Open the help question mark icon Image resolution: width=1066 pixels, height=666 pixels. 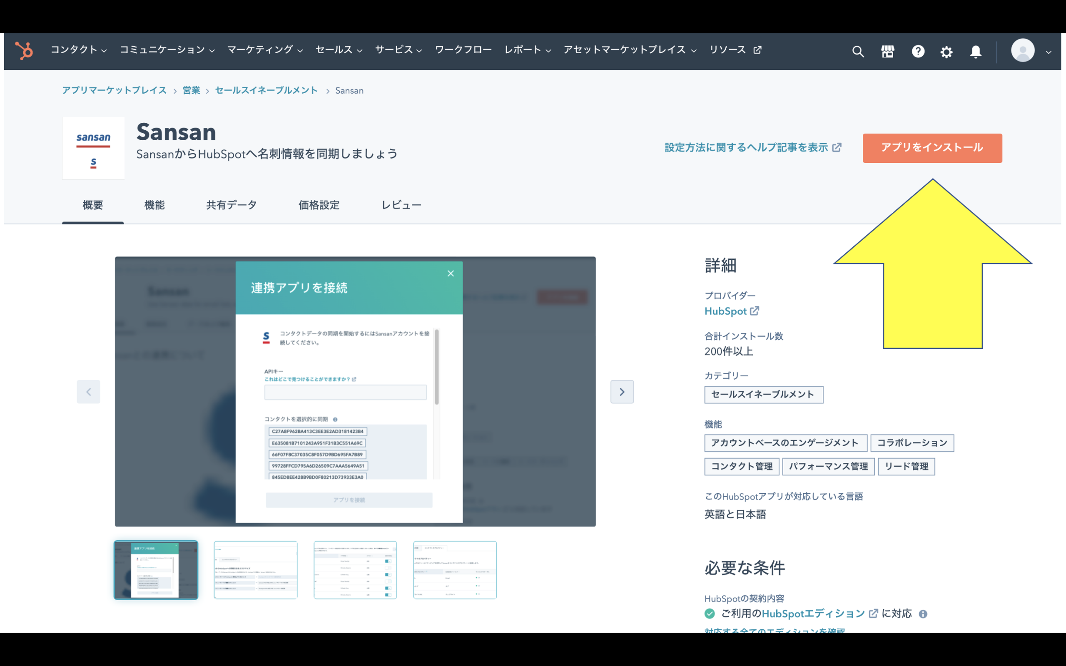coord(918,51)
